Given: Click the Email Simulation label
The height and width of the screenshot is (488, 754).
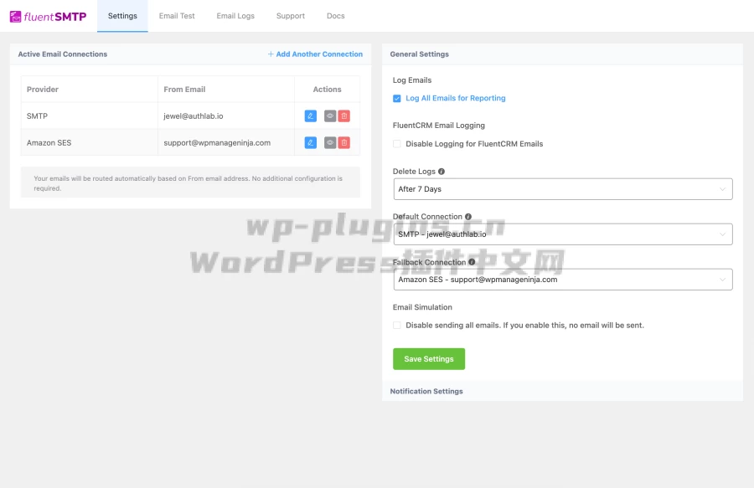Looking at the screenshot, I should [422, 307].
